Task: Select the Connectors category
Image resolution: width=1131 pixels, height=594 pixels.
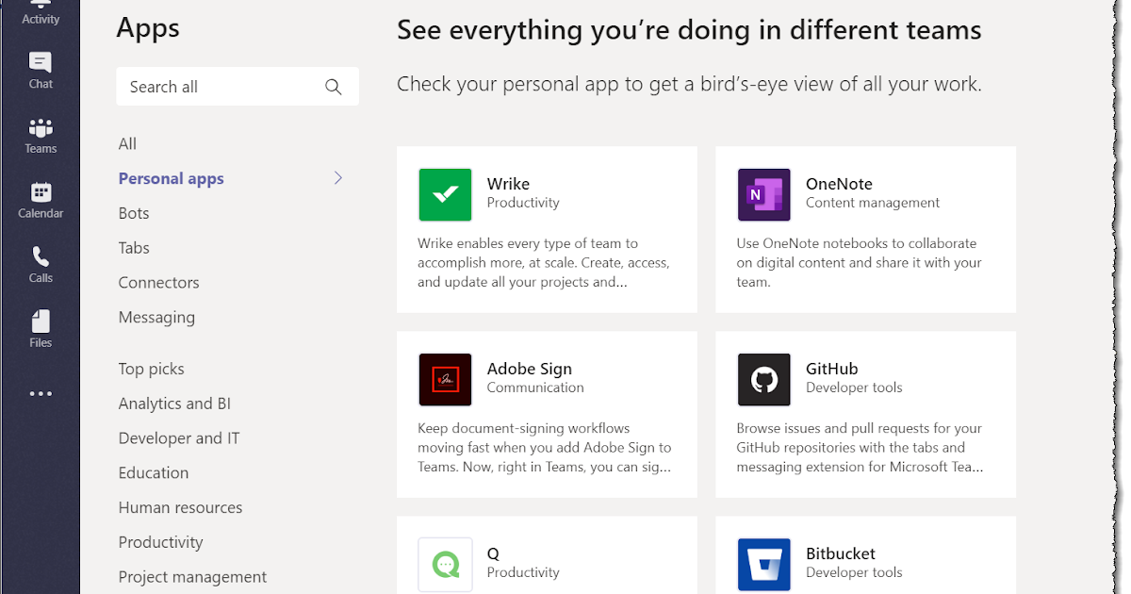Action: coord(158,283)
